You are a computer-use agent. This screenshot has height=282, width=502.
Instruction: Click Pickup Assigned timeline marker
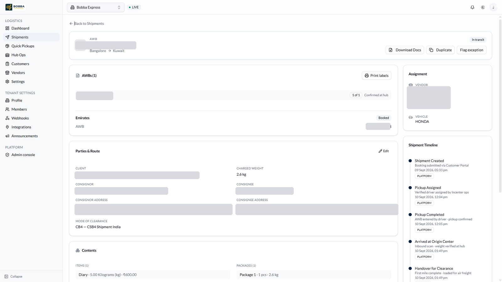[410, 188]
